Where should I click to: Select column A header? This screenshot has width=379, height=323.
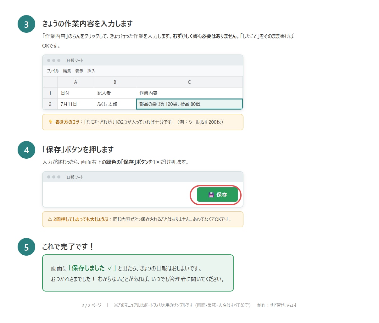tap(75, 82)
